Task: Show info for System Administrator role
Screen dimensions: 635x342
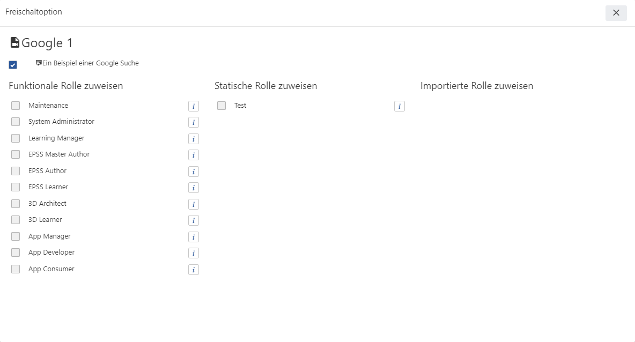Action: tap(194, 122)
